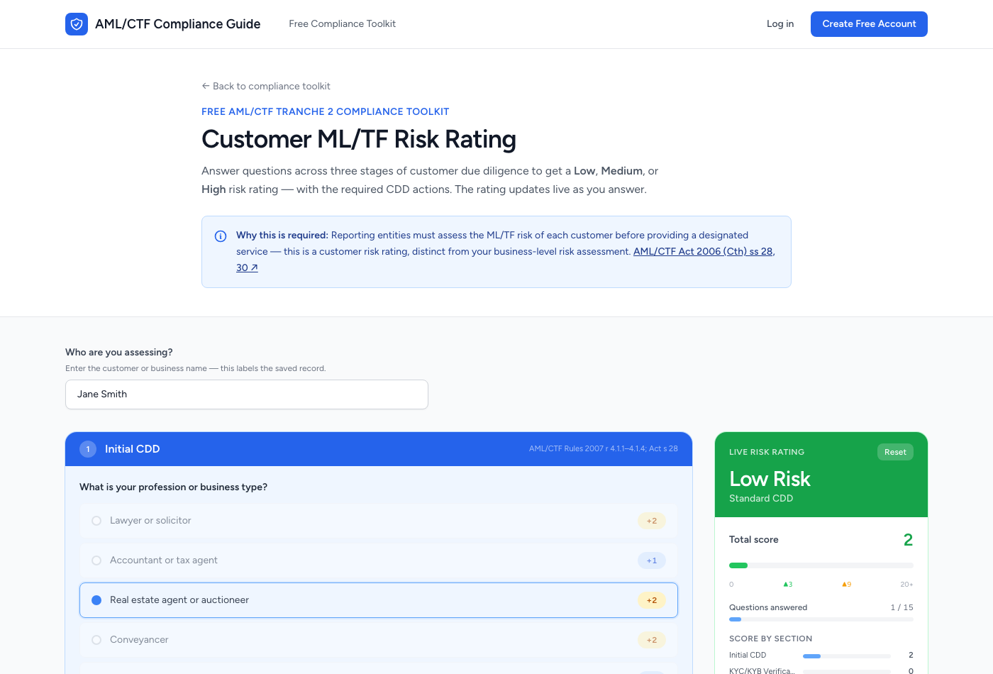Screen dimensions: 993x674
Task: Select the Accountant or tax agent option
Action: pyautogui.click(x=379, y=560)
